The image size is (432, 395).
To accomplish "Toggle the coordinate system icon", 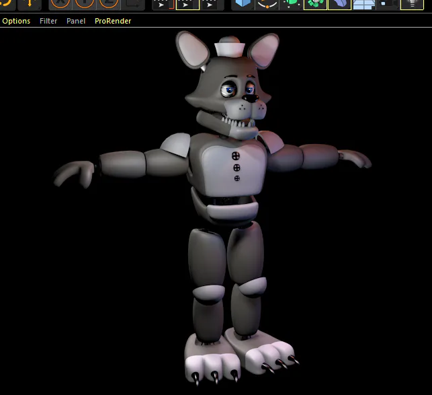I will 133,4.
